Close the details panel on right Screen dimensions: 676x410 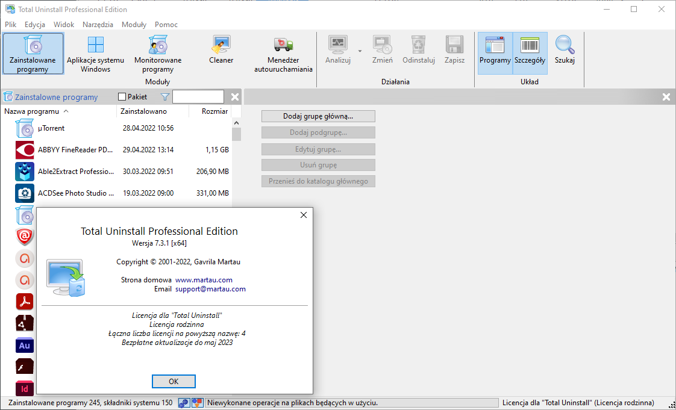(666, 97)
